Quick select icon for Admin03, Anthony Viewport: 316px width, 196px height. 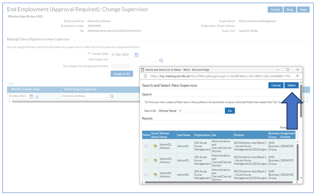pyautogui.click(x=155, y=160)
